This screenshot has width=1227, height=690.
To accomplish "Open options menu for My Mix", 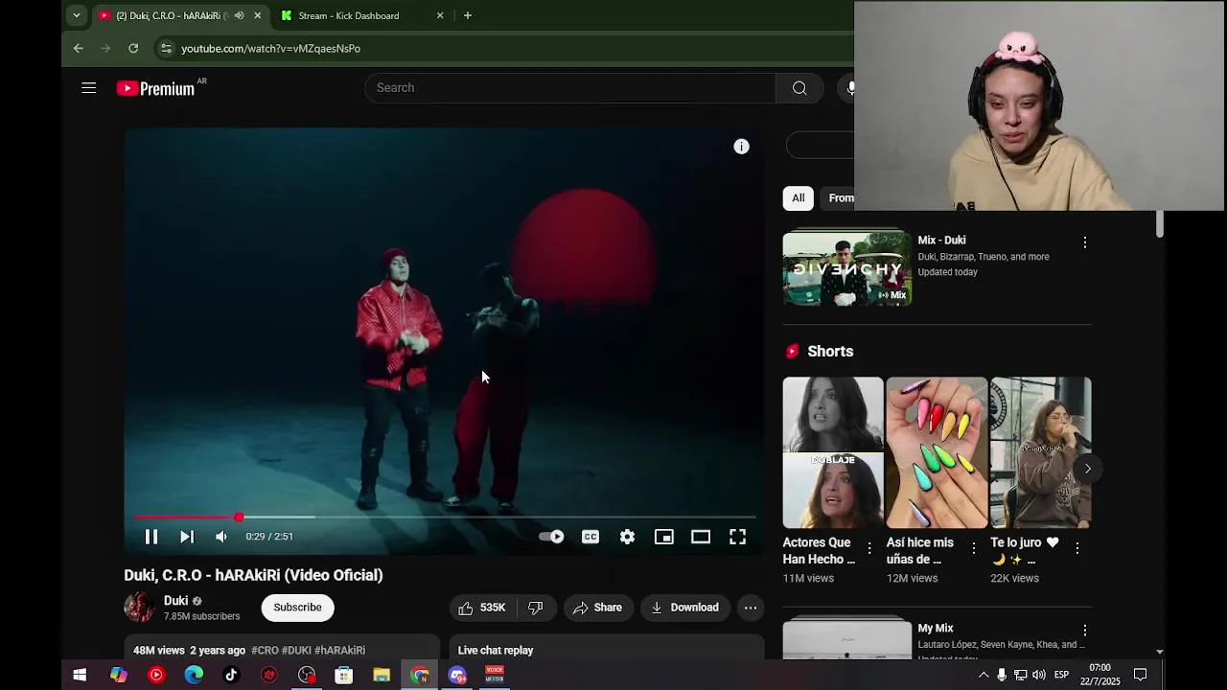I will pyautogui.click(x=1084, y=631).
